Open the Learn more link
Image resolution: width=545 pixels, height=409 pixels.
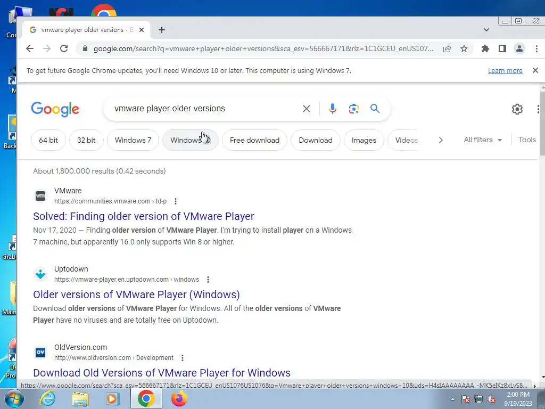pyautogui.click(x=505, y=71)
